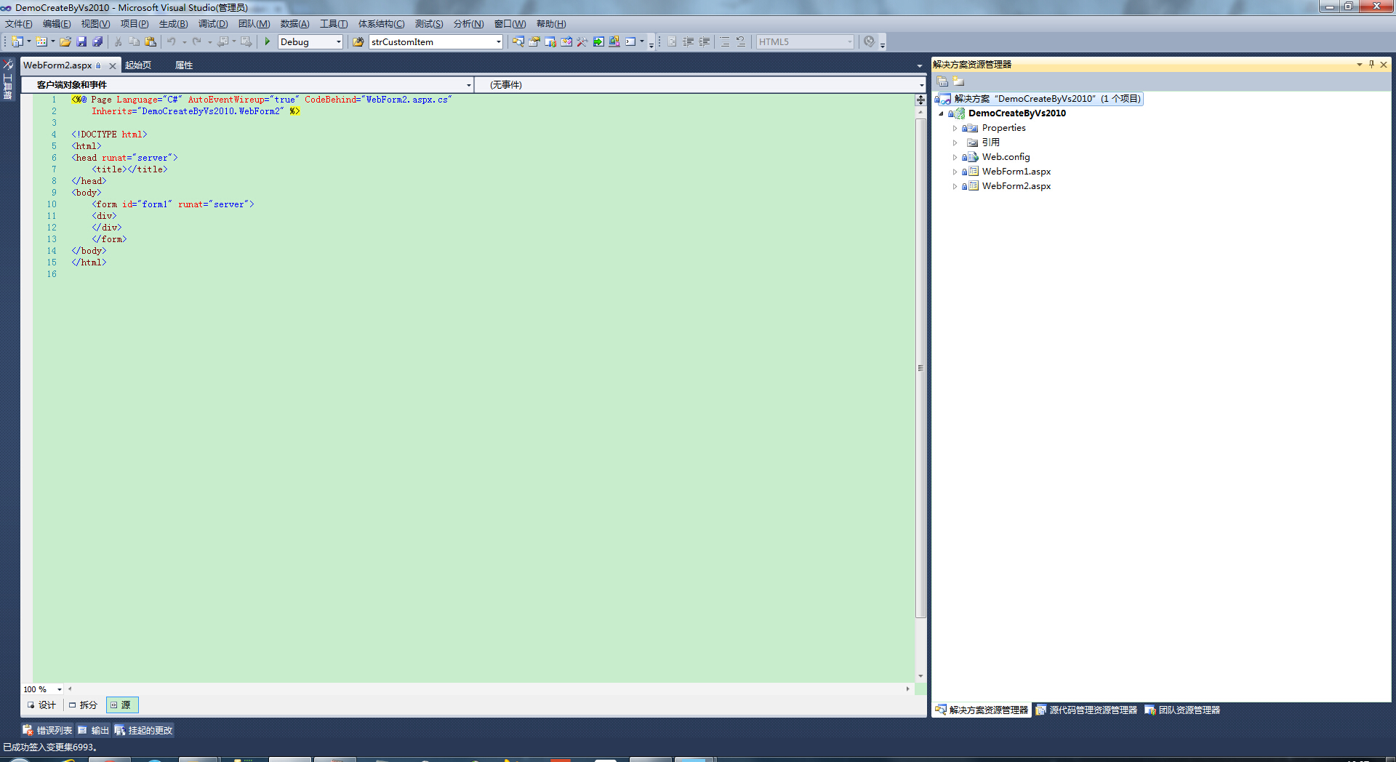Select Web.config in the solution tree
The image size is (1396, 762).
(x=1006, y=157)
